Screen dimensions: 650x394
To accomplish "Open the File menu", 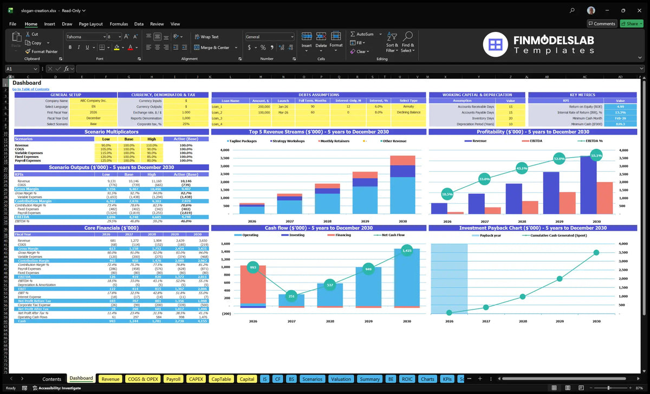I will coord(12,24).
